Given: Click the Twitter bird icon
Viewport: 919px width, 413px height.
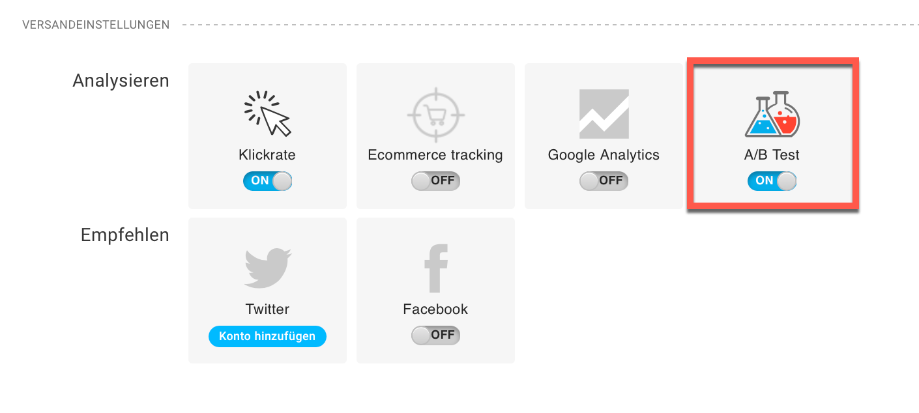Looking at the screenshot, I should click(268, 267).
